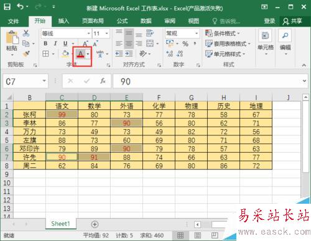Merge and center cells icon

click(x=150, y=43)
